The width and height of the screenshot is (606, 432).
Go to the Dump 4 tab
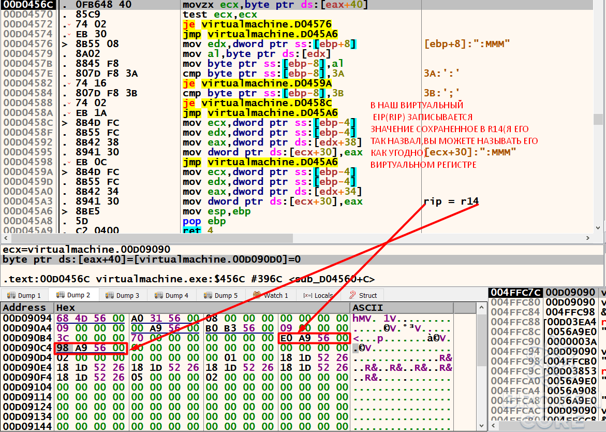pos(172,295)
